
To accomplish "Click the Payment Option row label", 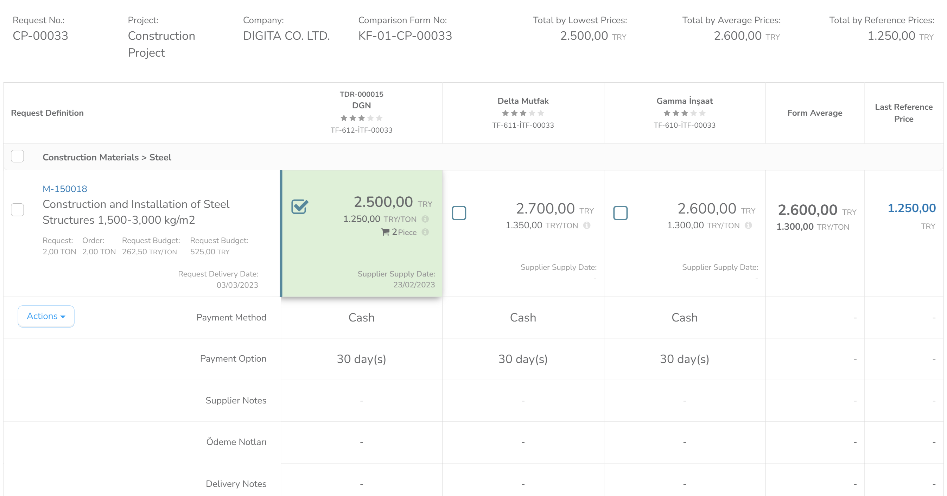I will pyautogui.click(x=233, y=359).
